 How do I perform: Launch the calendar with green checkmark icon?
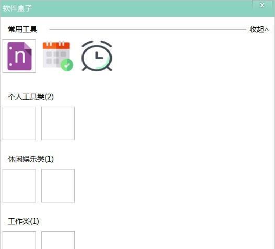coord(58,56)
